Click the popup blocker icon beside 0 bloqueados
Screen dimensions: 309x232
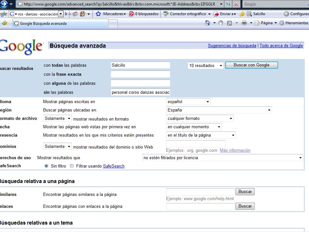click(131, 14)
